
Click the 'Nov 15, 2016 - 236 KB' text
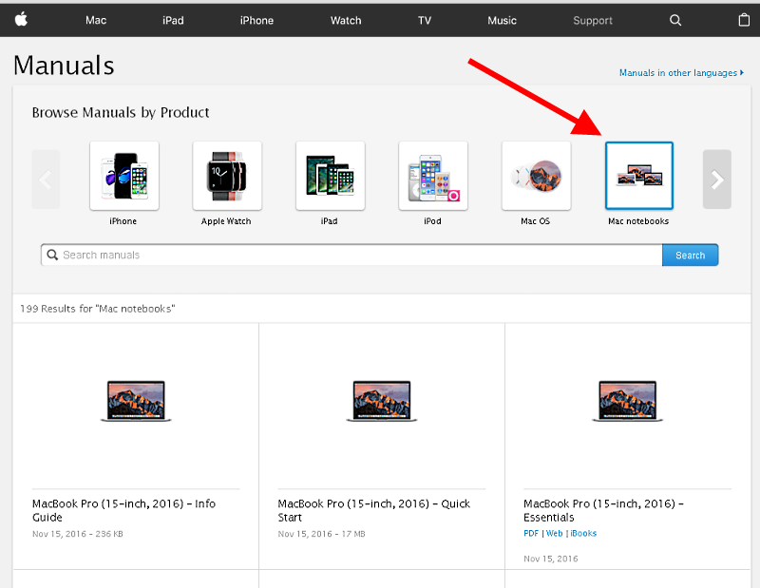(78, 534)
